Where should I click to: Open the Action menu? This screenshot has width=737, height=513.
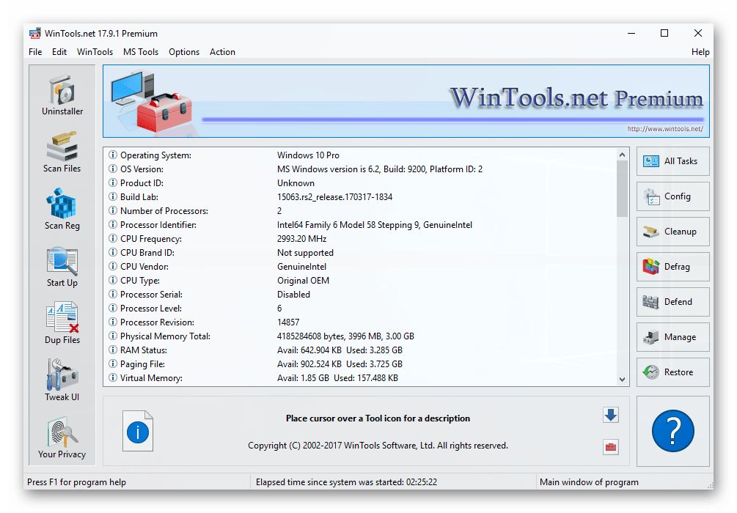tap(222, 52)
